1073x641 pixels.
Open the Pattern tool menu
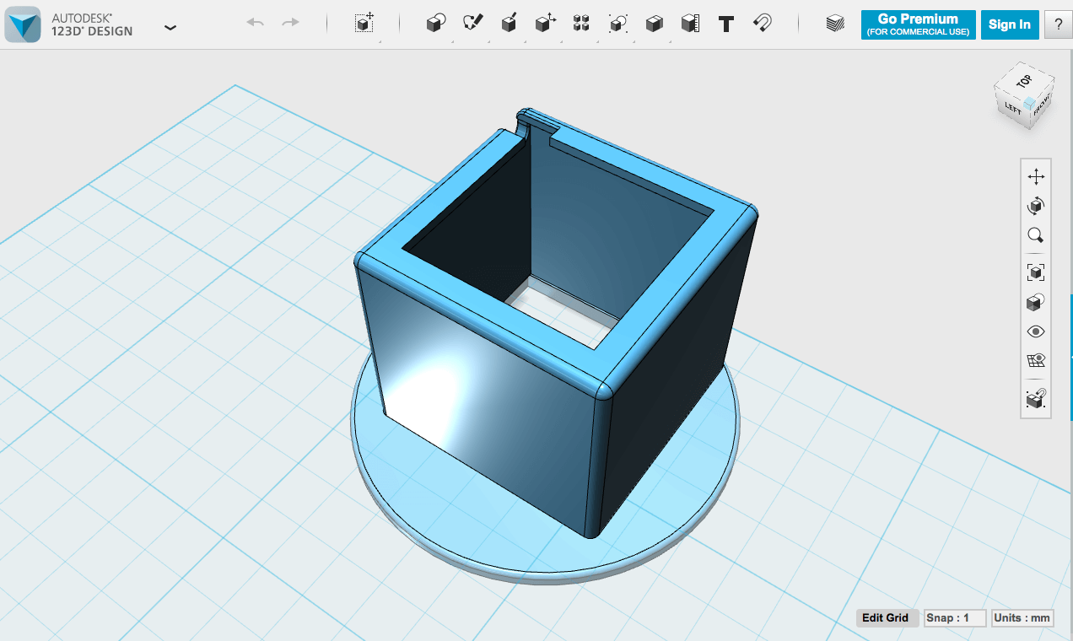point(581,24)
